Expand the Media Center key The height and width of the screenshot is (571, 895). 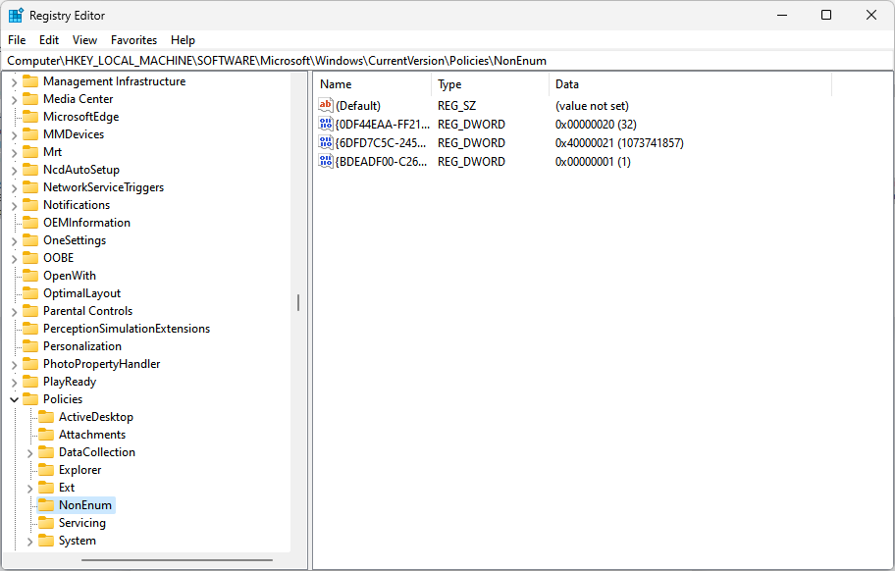point(15,100)
